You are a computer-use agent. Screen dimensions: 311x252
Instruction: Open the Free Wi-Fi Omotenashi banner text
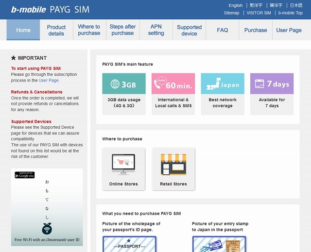click(47, 239)
